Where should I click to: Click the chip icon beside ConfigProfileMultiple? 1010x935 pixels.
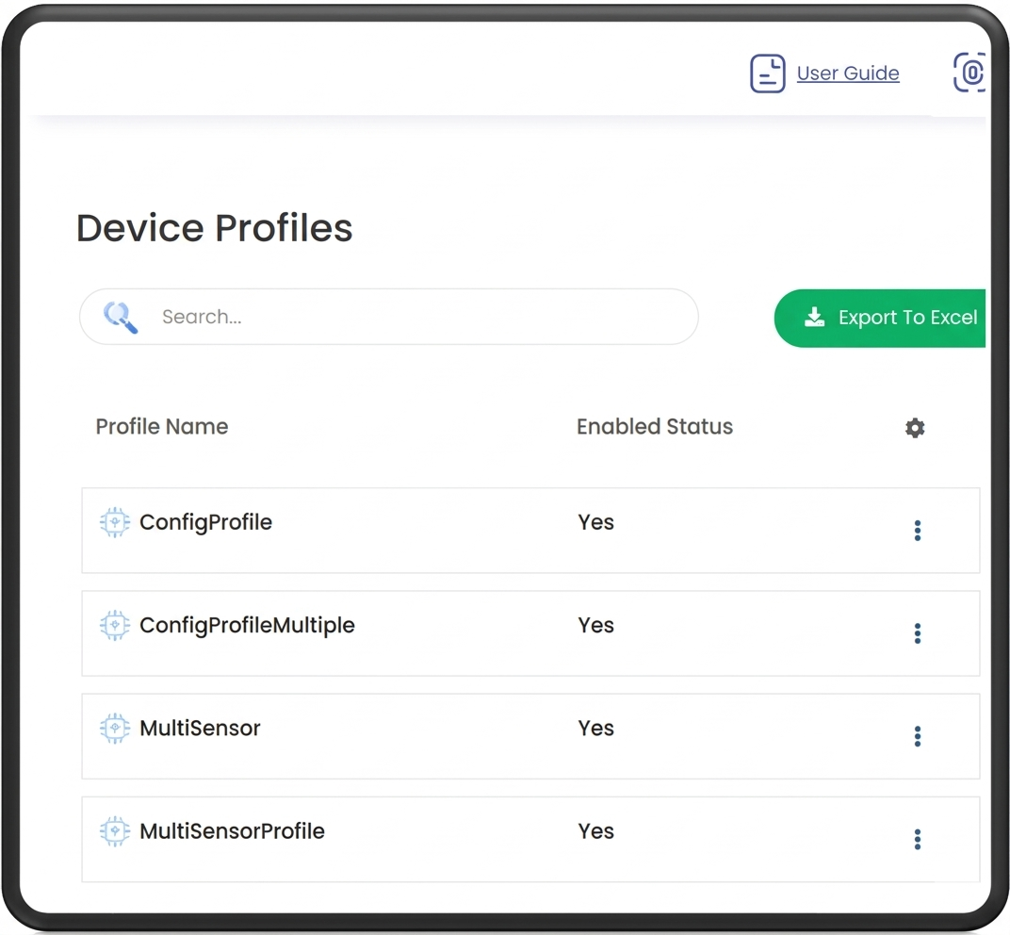click(114, 625)
